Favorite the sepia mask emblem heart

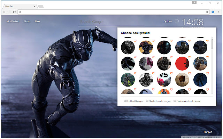click(x=190, y=73)
